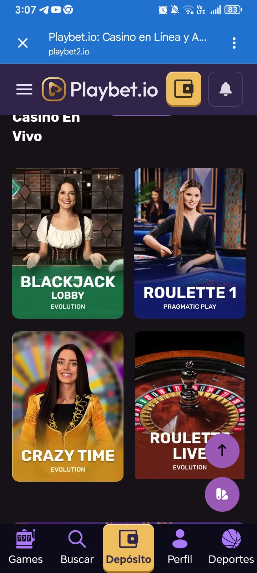Viewport: 257px width, 573px height.
Task: Open Buscar search tab
Action: pos(77,548)
